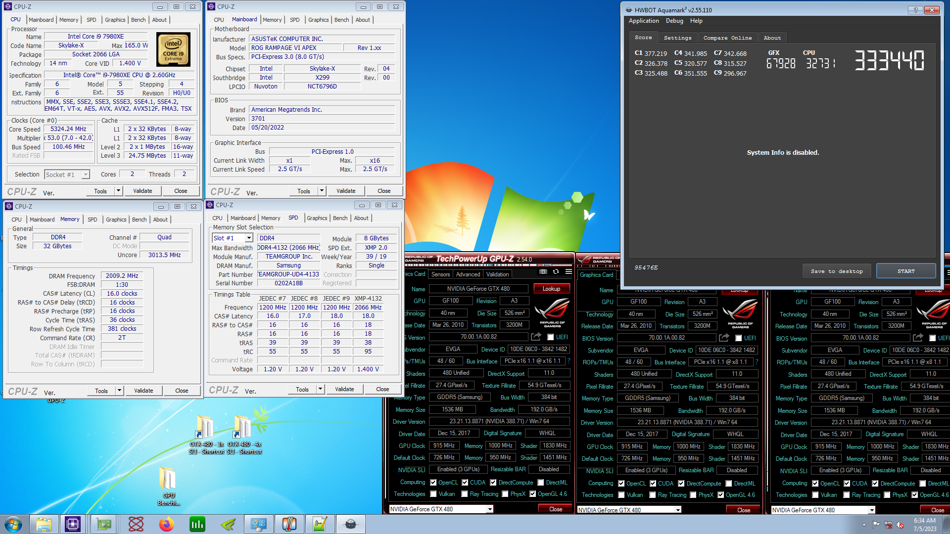Switch to the Compare Online tab in Aquamark
The height and width of the screenshot is (534, 950).
coord(727,38)
